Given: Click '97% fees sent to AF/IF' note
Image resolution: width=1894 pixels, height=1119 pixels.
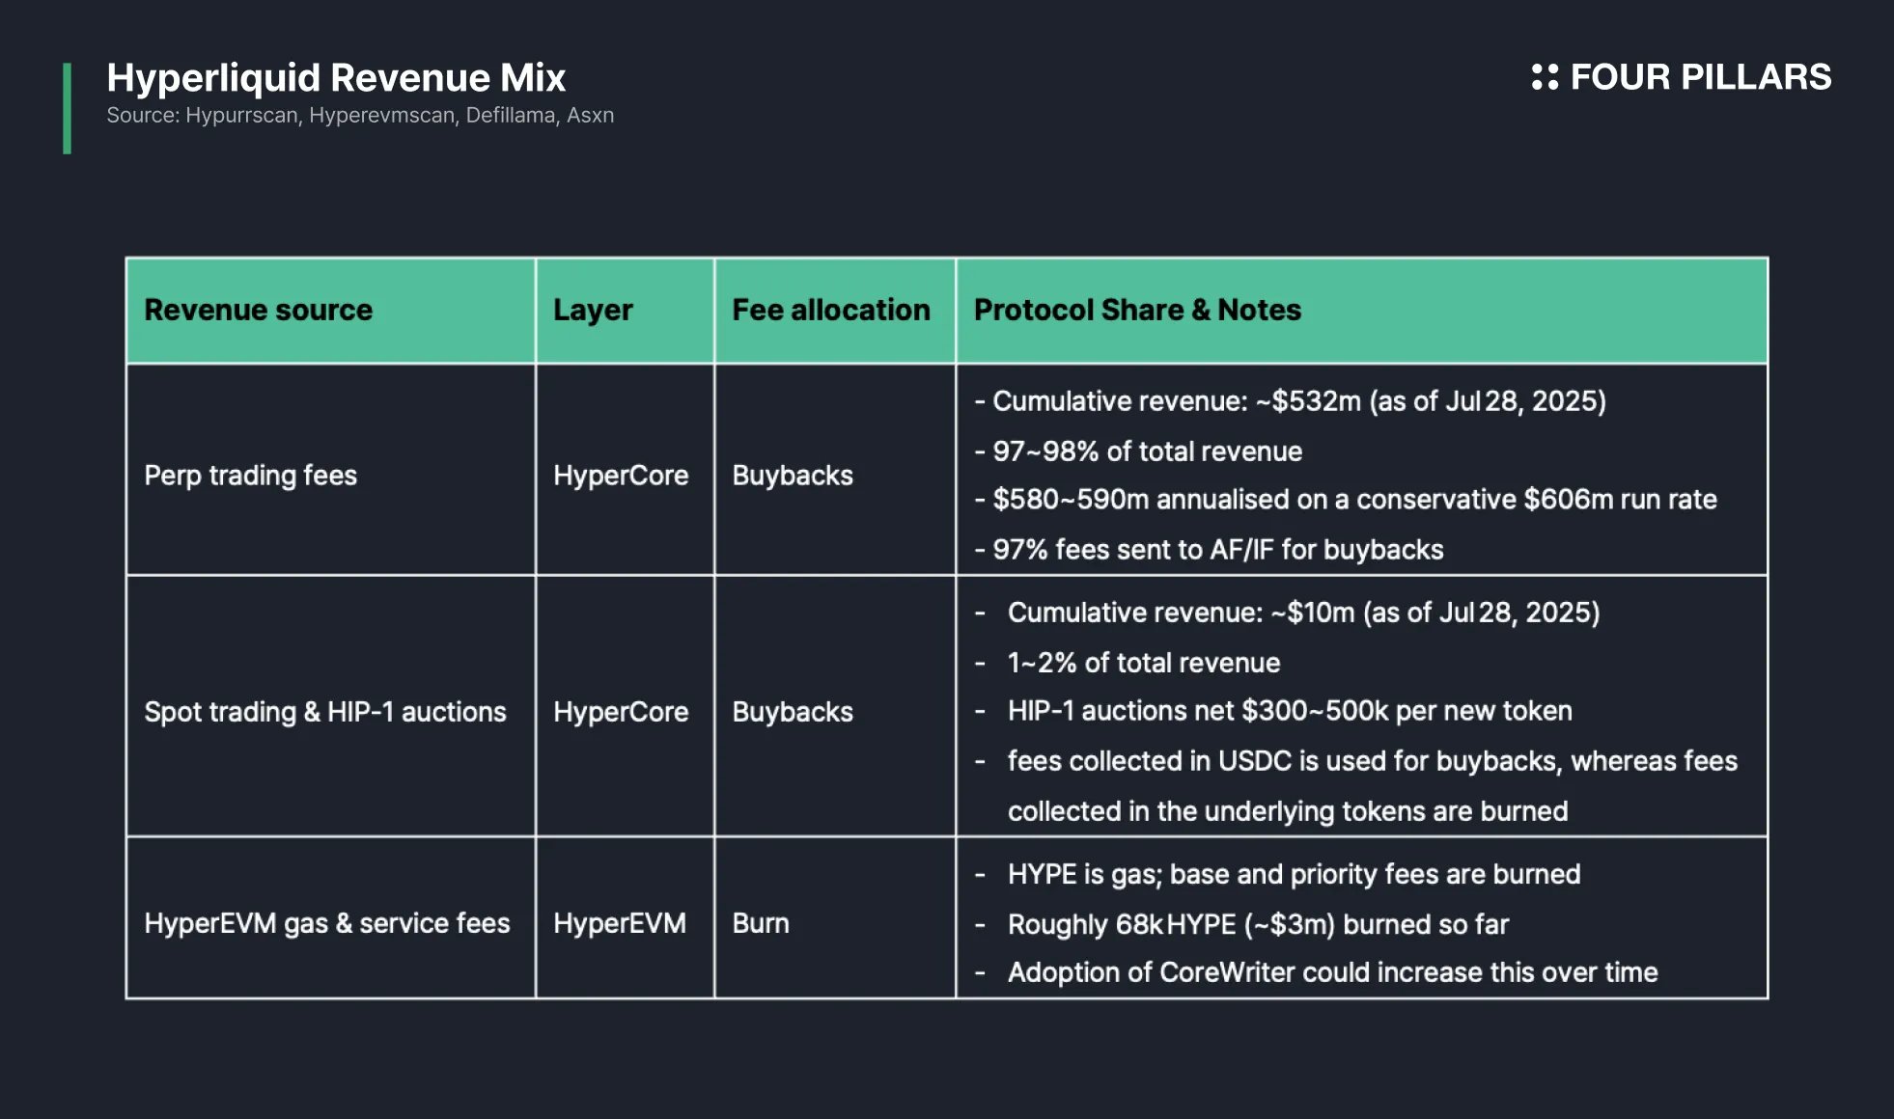Looking at the screenshot, I should click(1209, 550).
